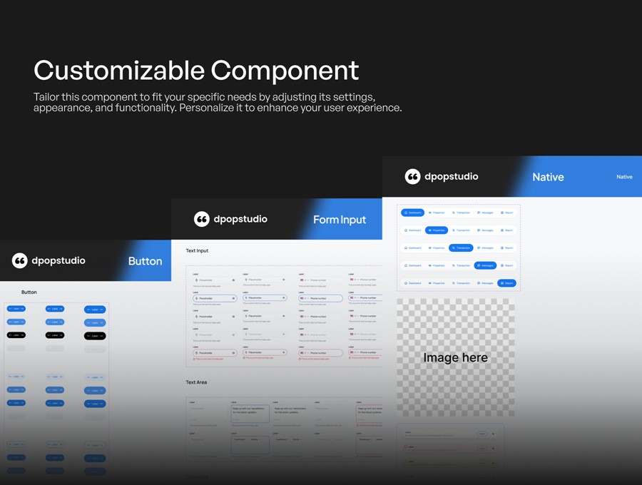Click the Transaction icon in the nav bar
The width and height of the screenshot is (642, 485).
click(x=453, y=213)
